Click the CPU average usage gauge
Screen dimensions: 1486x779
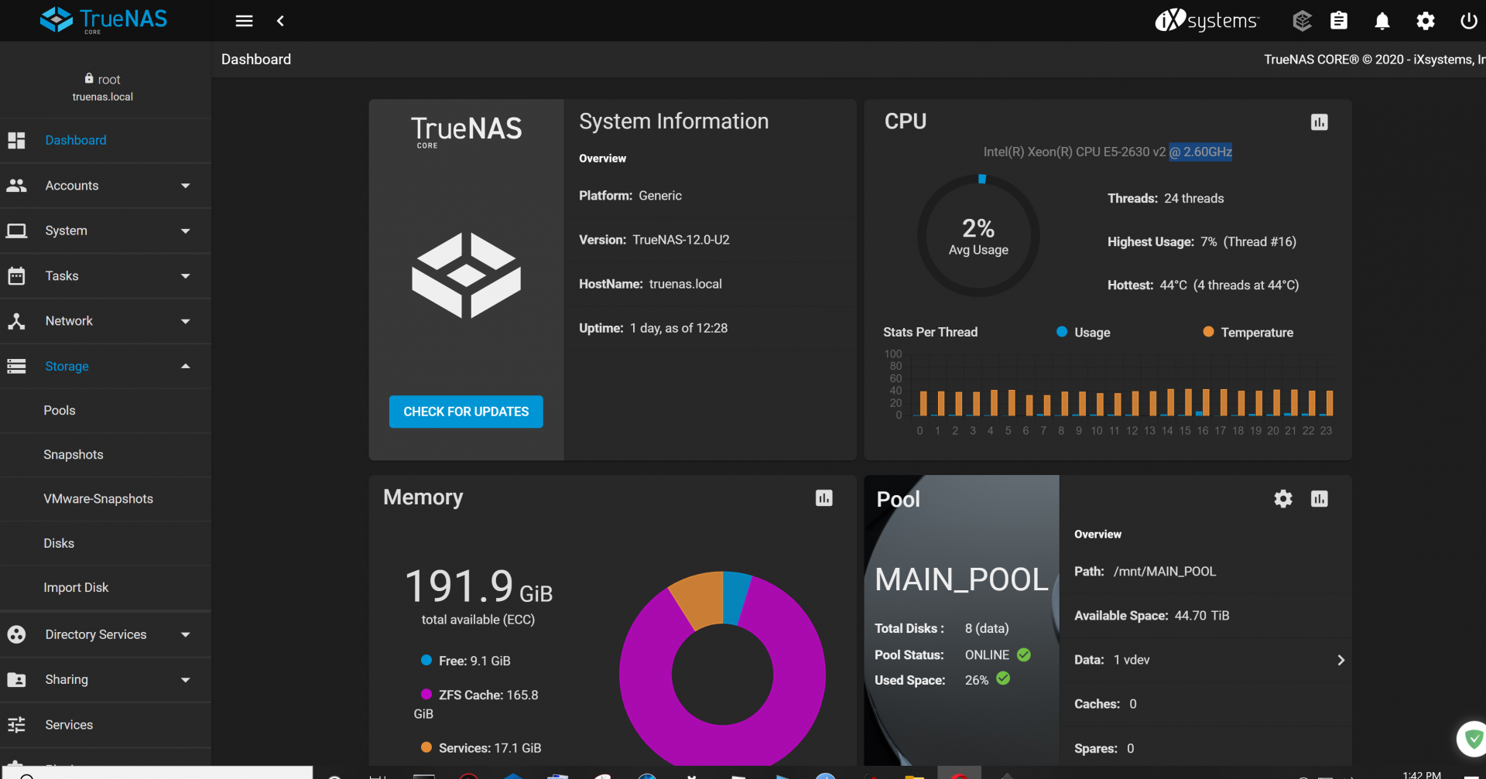pyautogui.click(x=978, y=236)
